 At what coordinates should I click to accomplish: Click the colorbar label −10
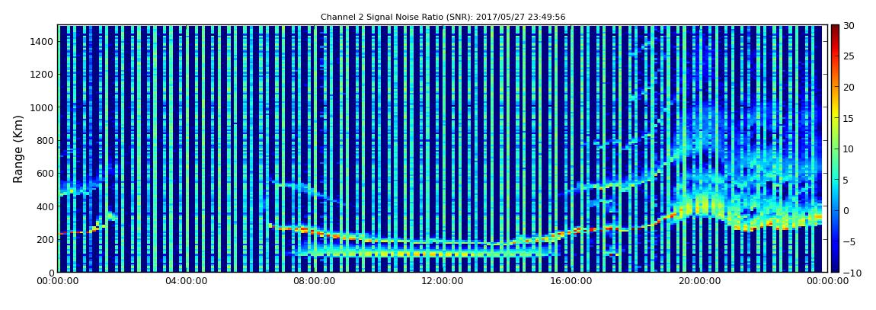point(852,272)
